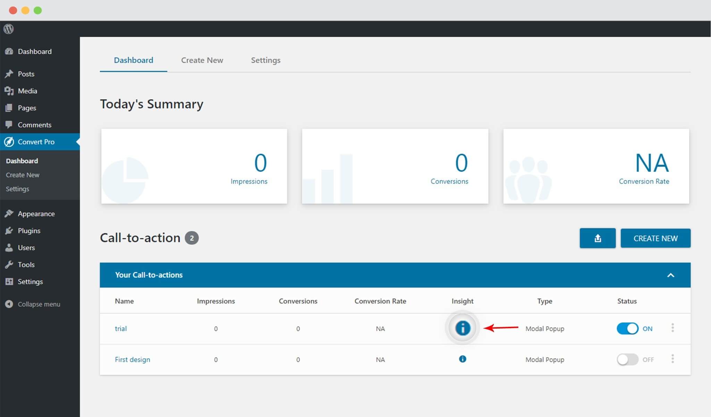Collapse the Your Call-to-actions panel
711x417 pixels.
click(671, 275)
